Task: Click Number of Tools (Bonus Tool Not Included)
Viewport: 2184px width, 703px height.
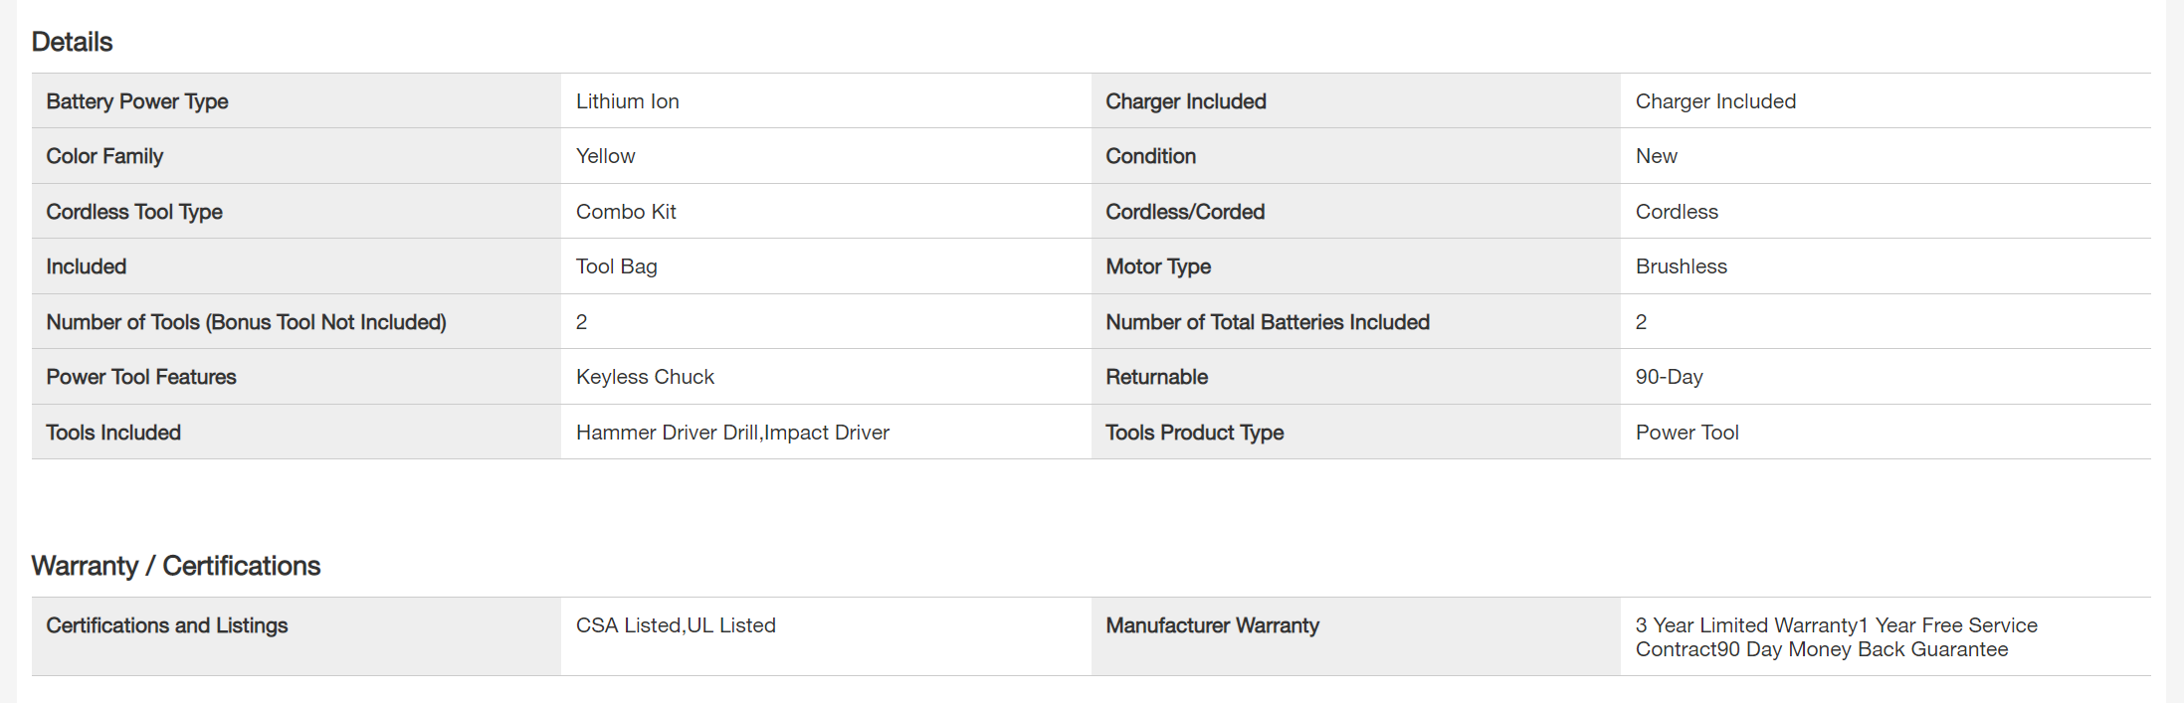Action: [x=246, y=322]
